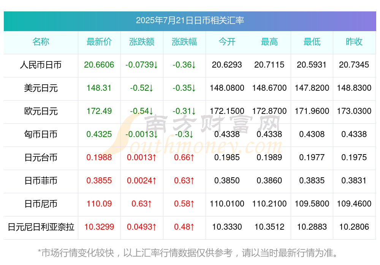Select the 最低 column header
The height and width of the screenshot is (265, 380).
(312, 42)
